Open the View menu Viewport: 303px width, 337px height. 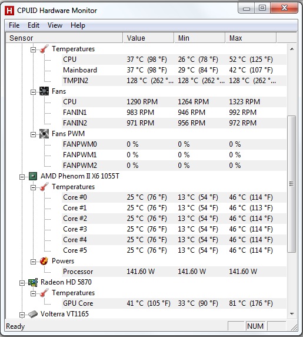(55, 25)
